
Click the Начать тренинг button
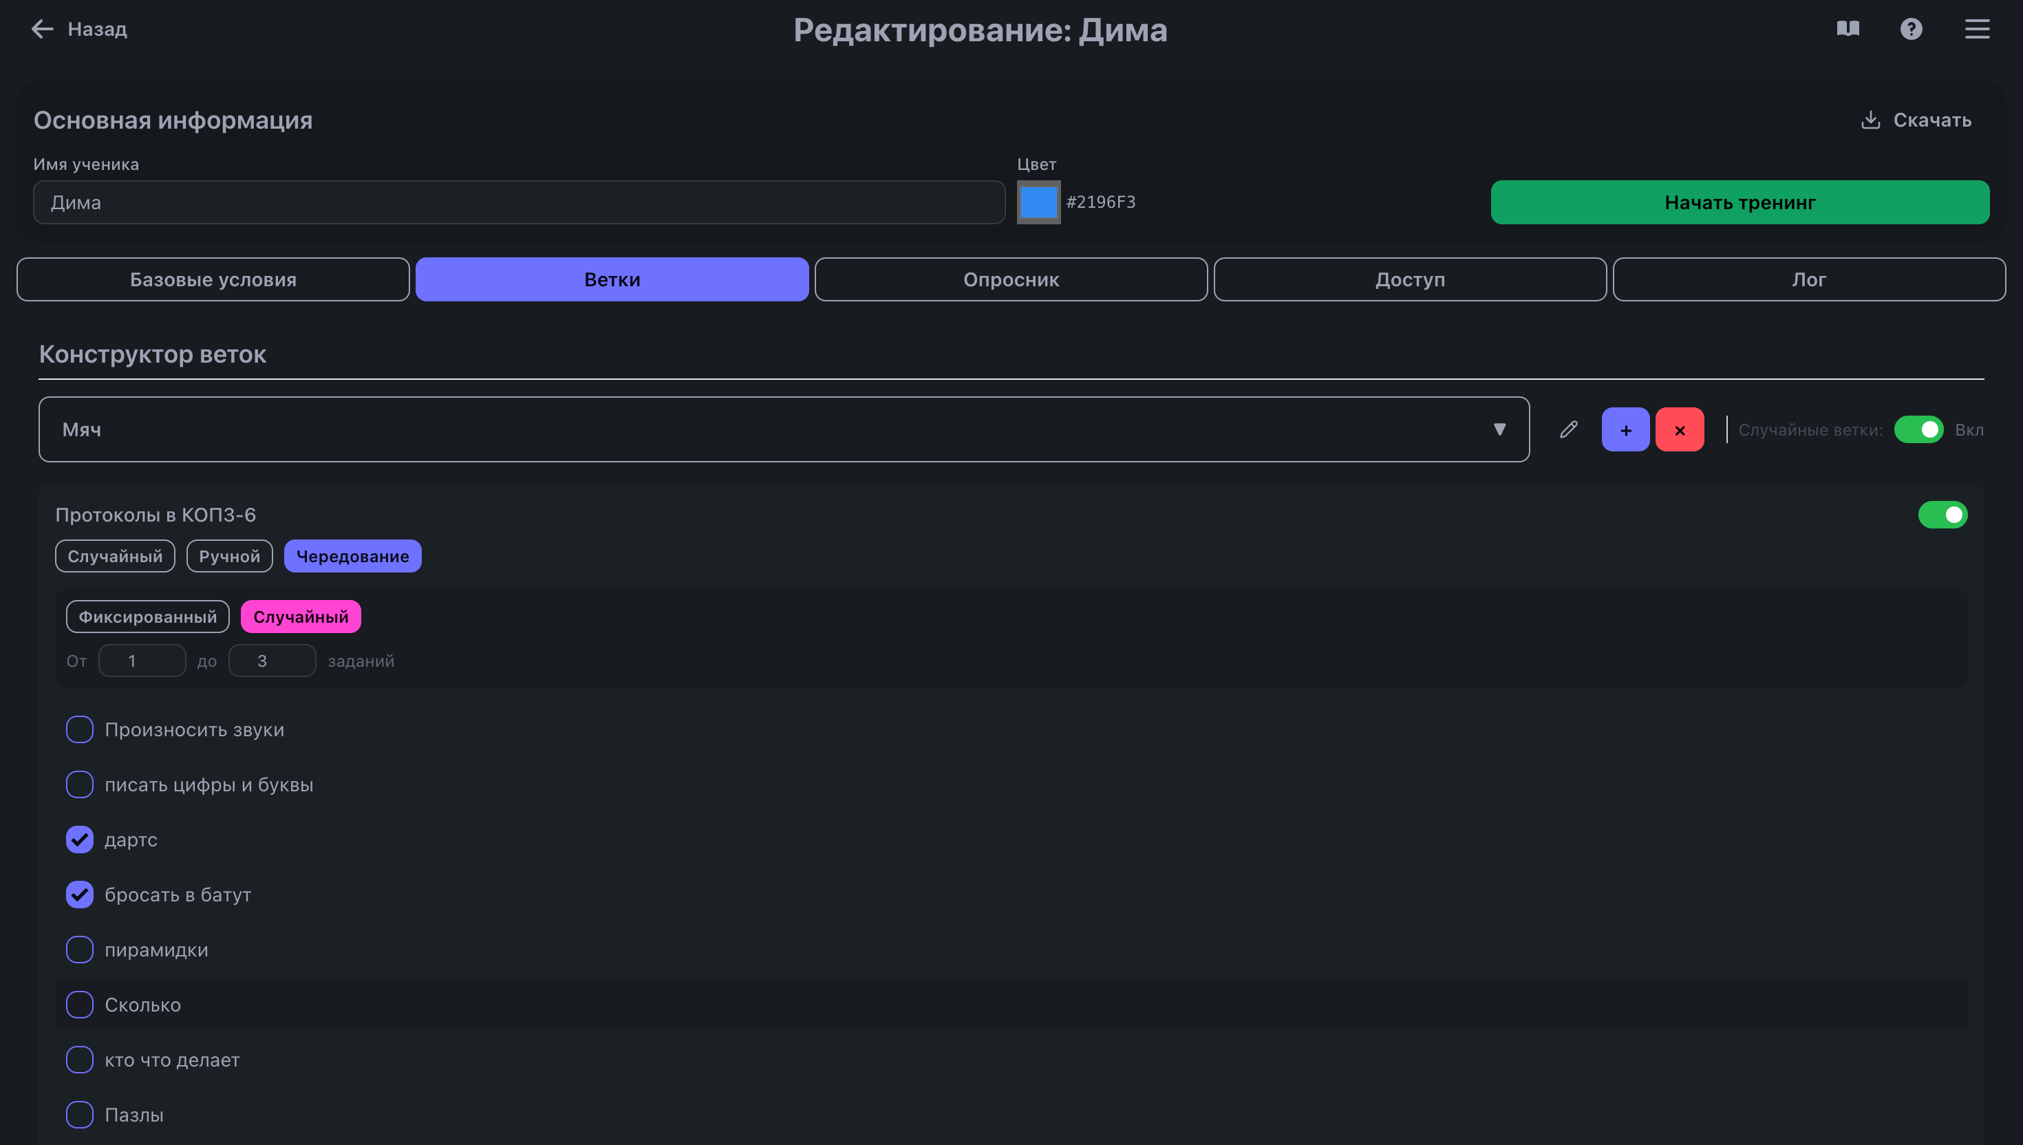pos(1740,202)
